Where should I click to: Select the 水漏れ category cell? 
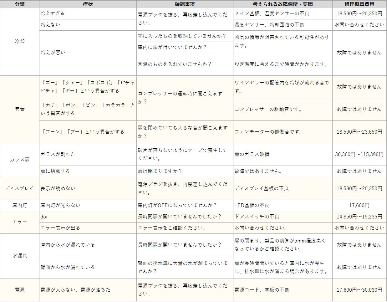[x=19, y=256]
